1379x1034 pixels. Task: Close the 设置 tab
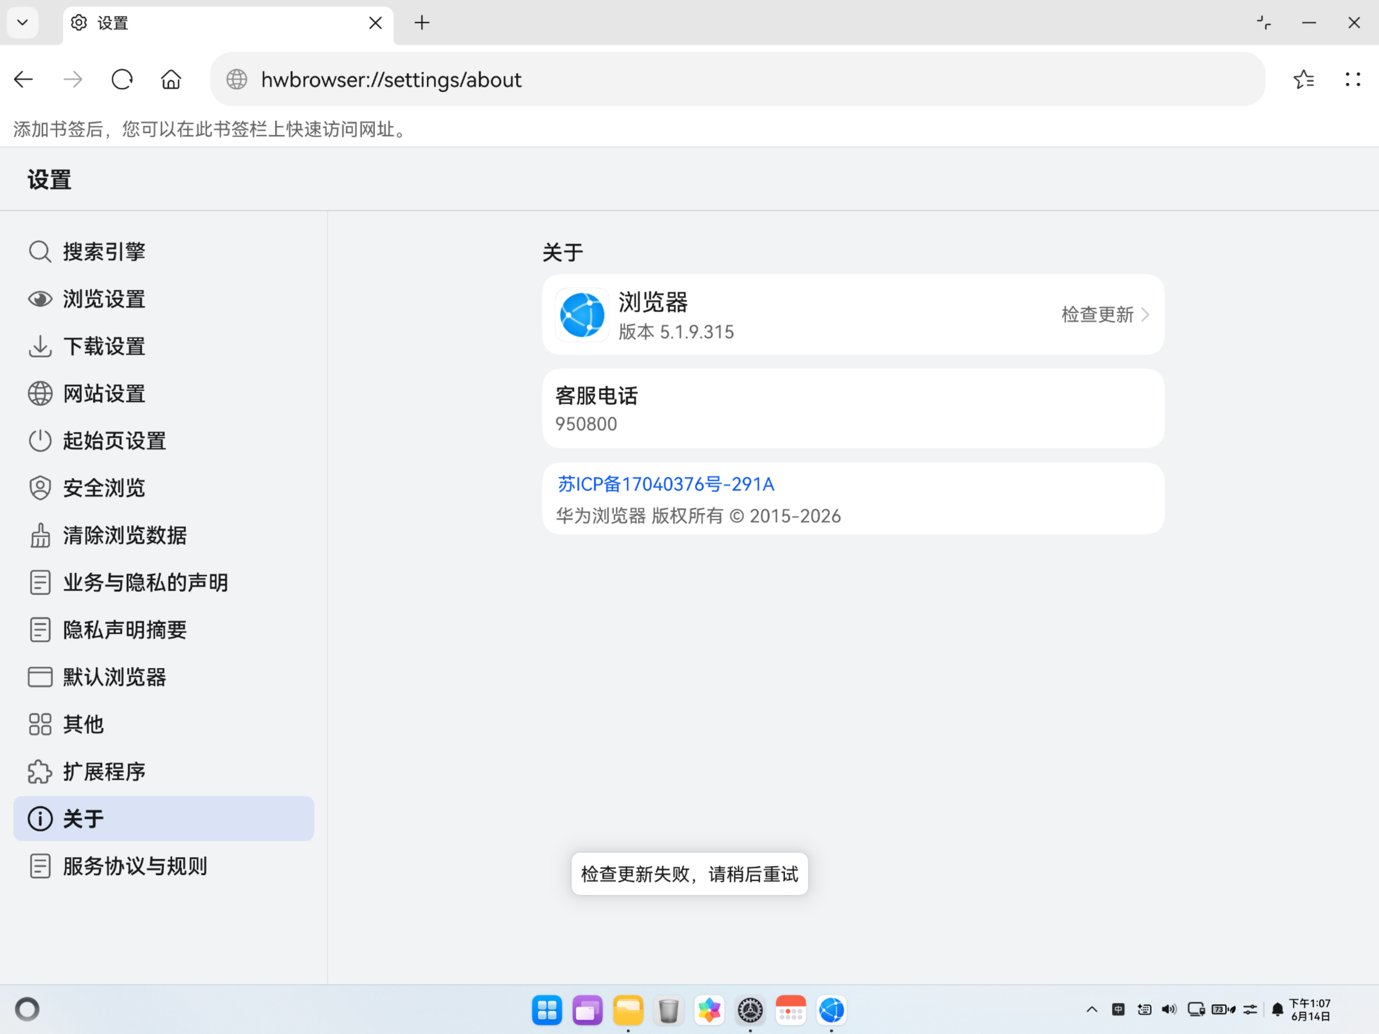[x=375, y=23]
